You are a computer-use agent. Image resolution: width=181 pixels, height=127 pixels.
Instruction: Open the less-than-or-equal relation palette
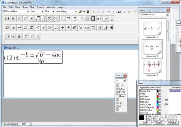point(38,28)
